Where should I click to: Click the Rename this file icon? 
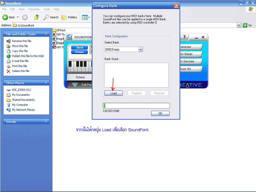(8, 41)
